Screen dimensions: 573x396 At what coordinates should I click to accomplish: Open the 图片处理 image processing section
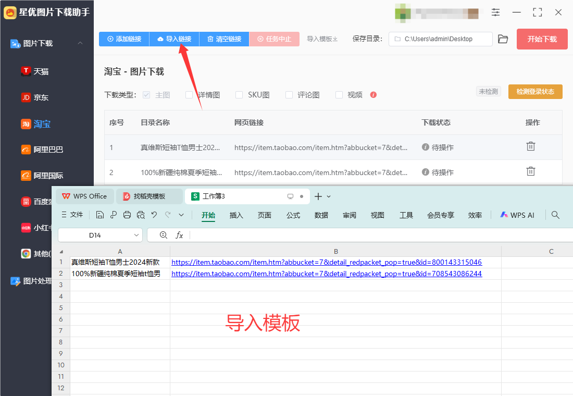[x=31, y=281]
